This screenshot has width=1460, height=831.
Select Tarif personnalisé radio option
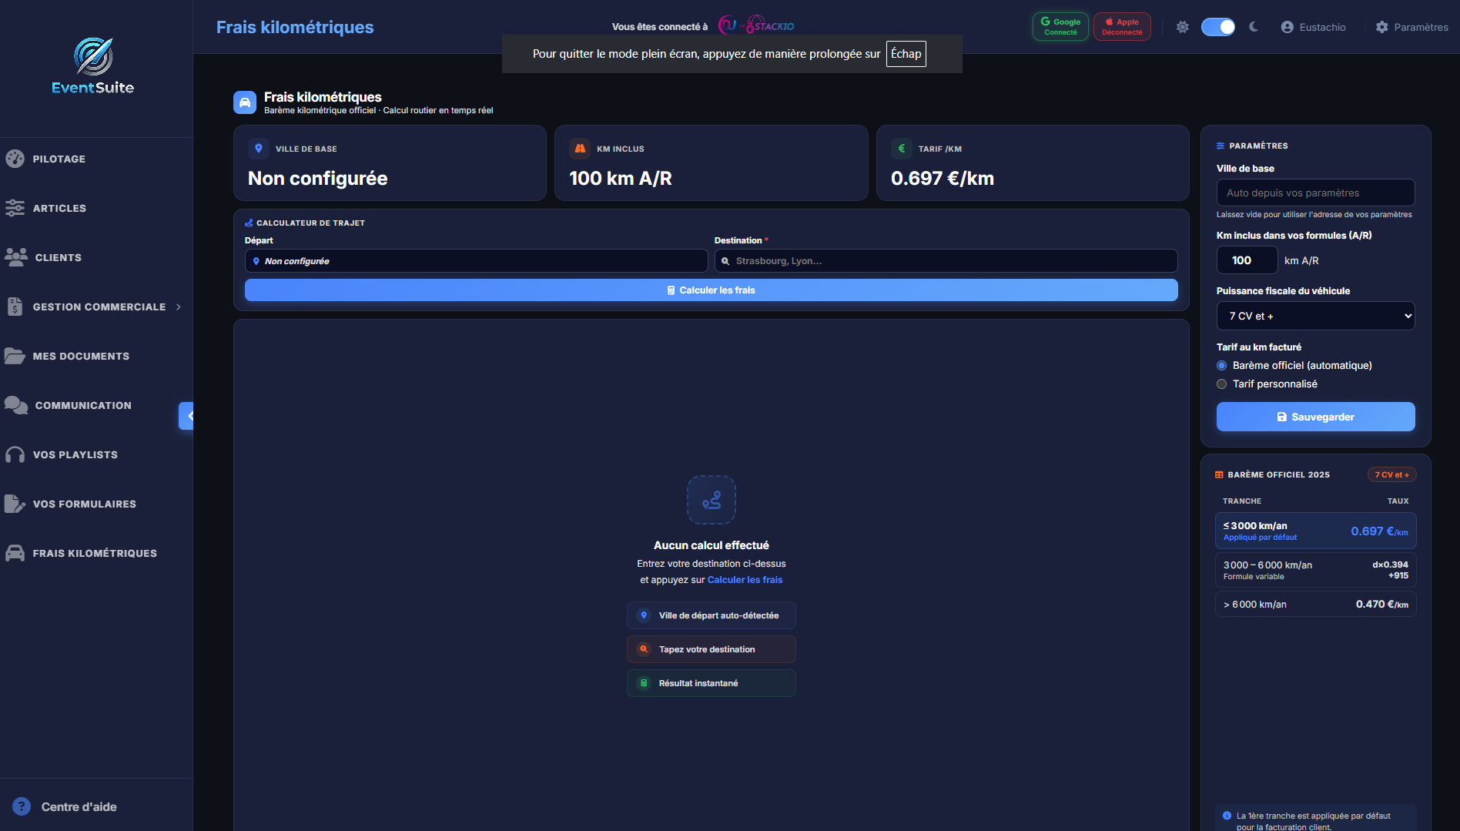(x=1221, y=384)
